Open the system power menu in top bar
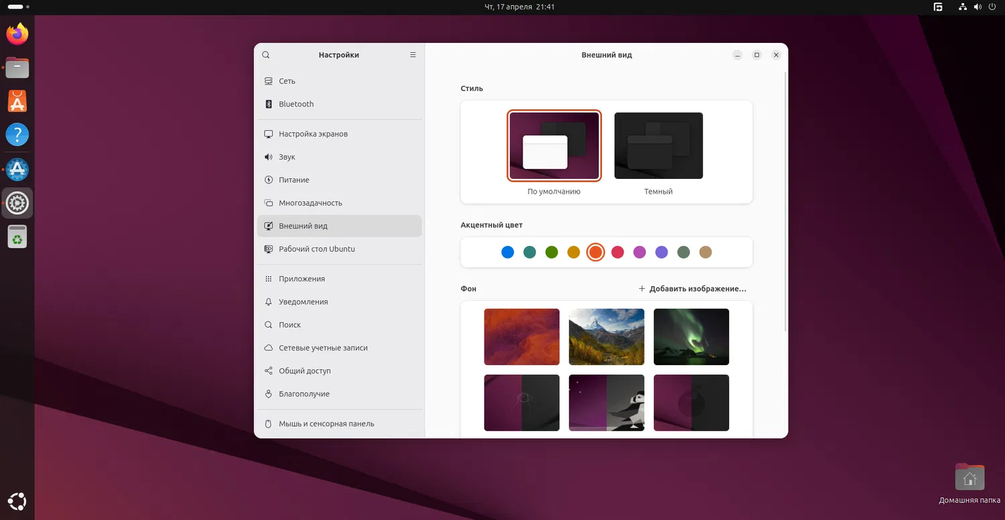The image size is (1005, 520). tap(992, 7)
